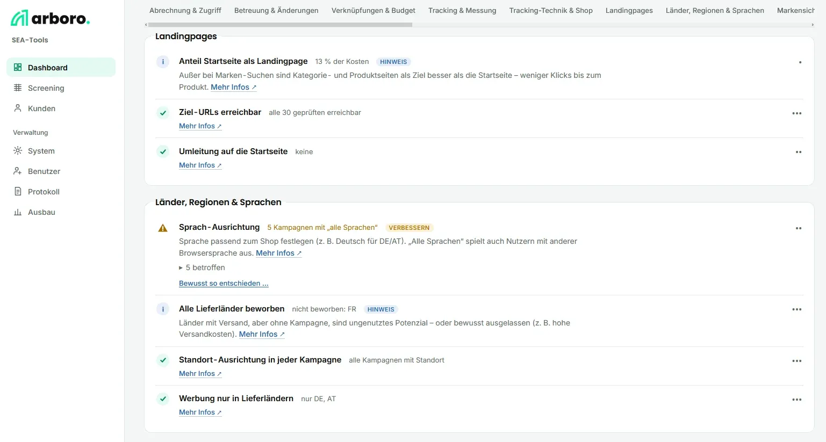
Task: Open more-options menu for Werbung nur in Lieferländern
Action: pos(797,400)
